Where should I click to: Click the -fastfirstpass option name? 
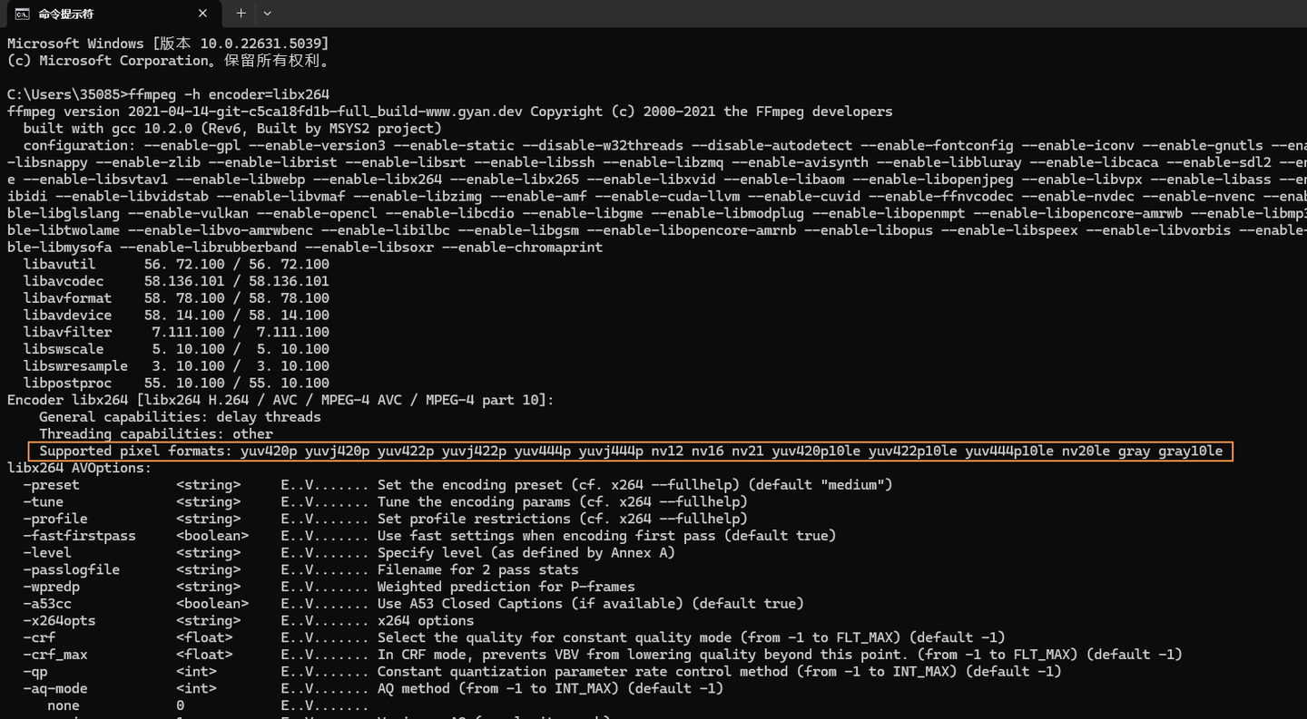pos(79,536)
